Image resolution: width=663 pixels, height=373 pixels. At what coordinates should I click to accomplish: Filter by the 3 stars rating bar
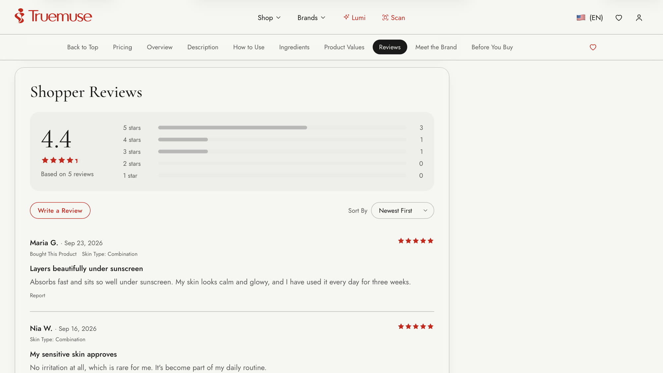(282, 152)
